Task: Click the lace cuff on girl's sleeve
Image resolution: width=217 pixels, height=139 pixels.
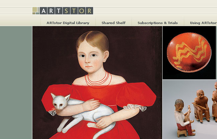Action: tap(135, 107)
